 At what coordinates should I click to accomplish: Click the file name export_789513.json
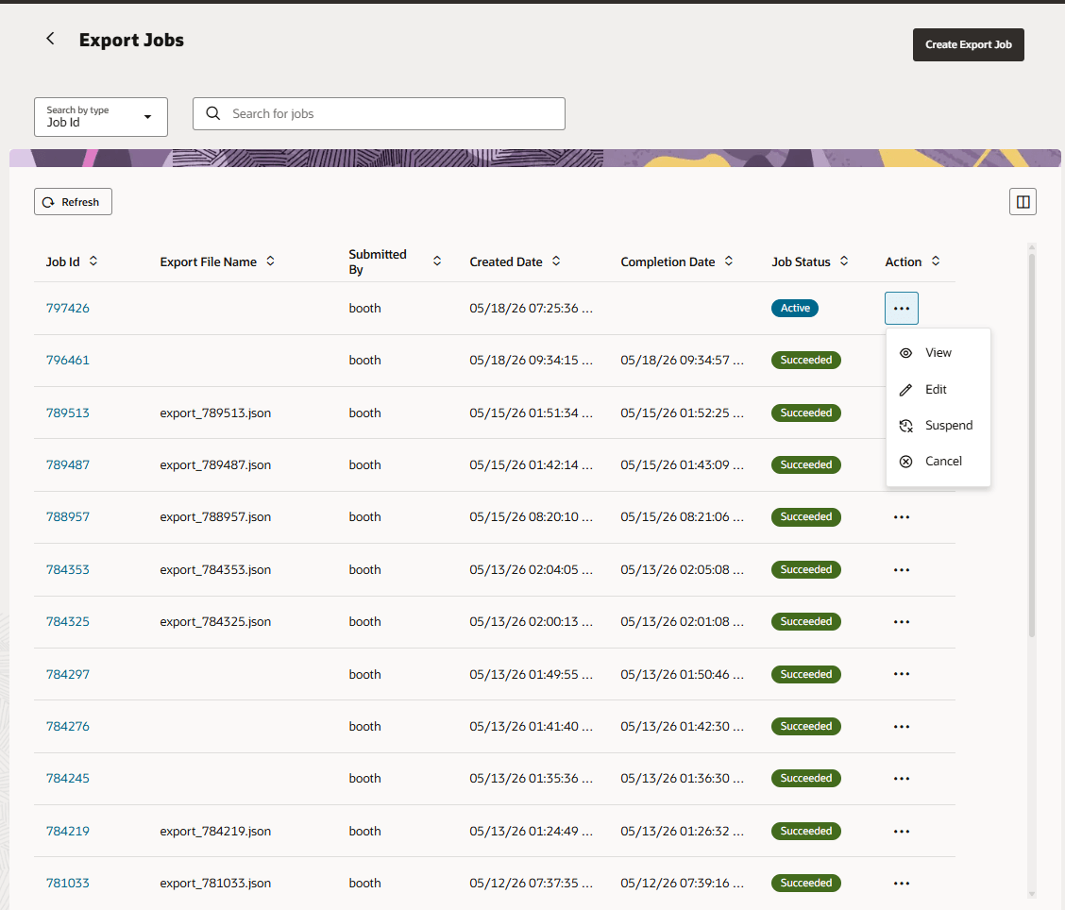pos(215,413)
